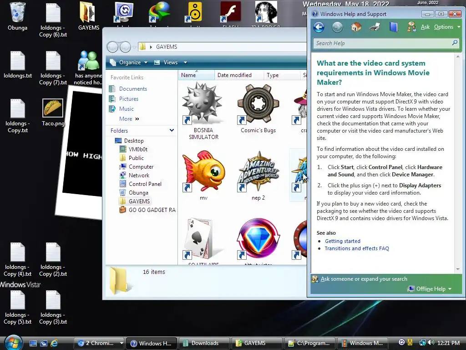Select loldongs.txt file on desktop
The width and height of the screenshot is (466, 350).
click(x=18, y=65)
